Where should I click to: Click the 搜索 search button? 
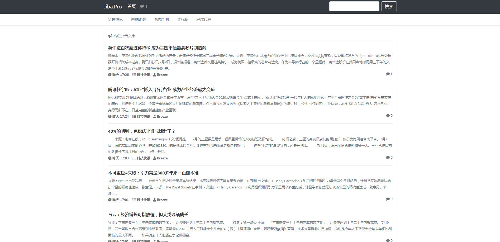coord(389,6)
